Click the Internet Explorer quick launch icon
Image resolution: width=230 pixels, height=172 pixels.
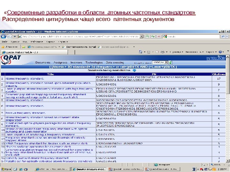[21, 169]
